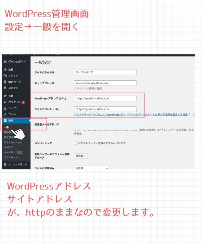Click the 外観 paintbrush icon
Viewport: 202px width, 243px height.
(x=5, y=96)
